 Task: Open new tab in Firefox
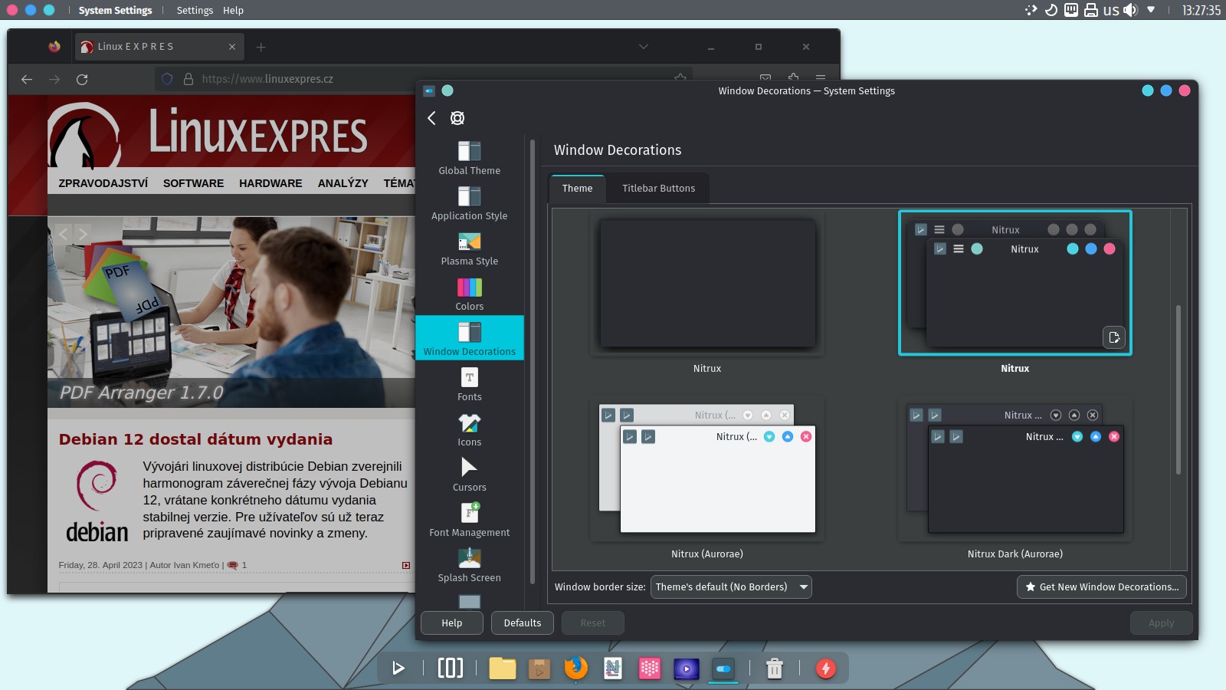(261, 47)
